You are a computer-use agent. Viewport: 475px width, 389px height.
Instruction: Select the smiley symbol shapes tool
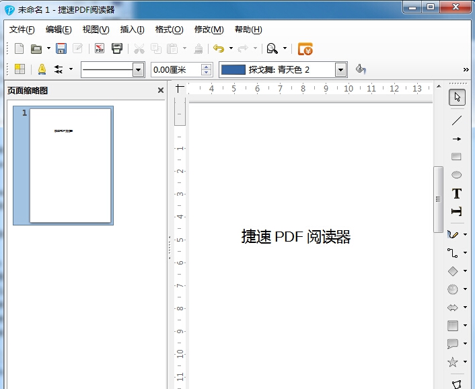pyautogui.click(x=453, y=289)
